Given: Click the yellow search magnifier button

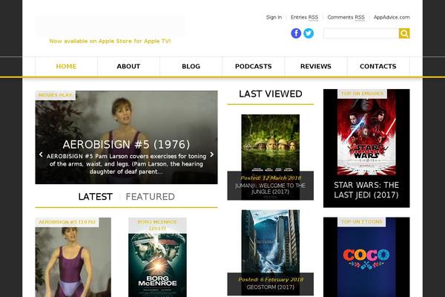Looking at the screenshot, I should coord(404,33).
